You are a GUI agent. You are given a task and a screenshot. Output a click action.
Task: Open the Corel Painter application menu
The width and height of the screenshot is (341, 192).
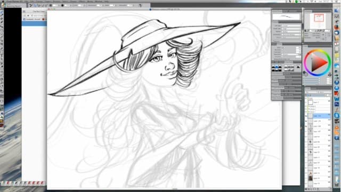coord(15,1)
